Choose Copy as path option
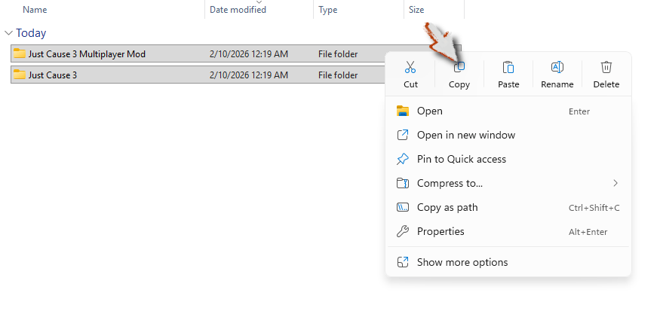Screen dimensions: 660x311 point(447,207)
